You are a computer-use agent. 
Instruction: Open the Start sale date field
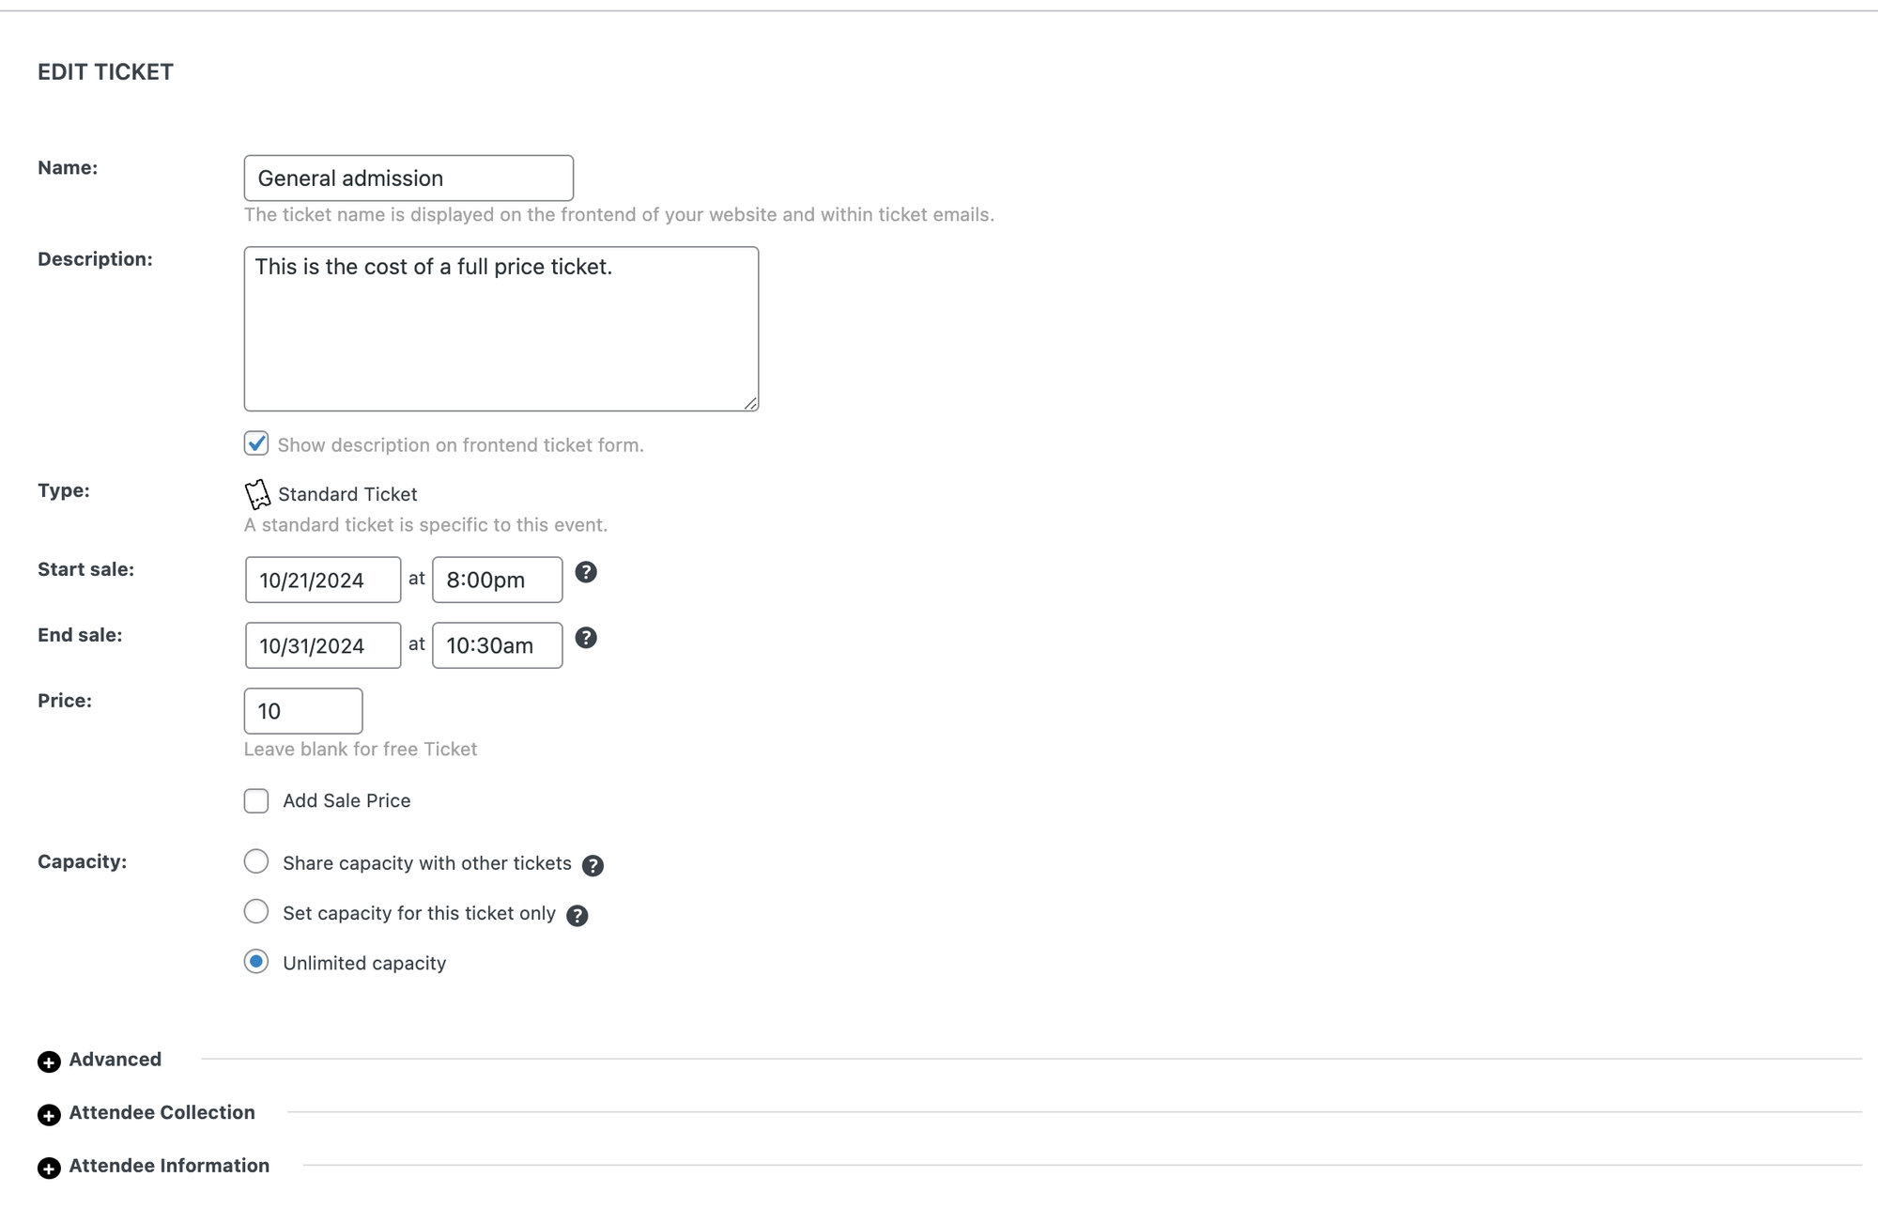[x=323, y=581]
